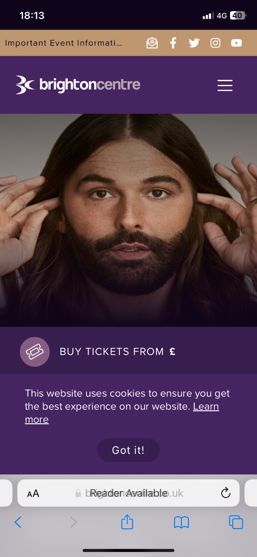Open Important Event Information banner link
This screenshot has height=557, width=257.
click(64, 43)
